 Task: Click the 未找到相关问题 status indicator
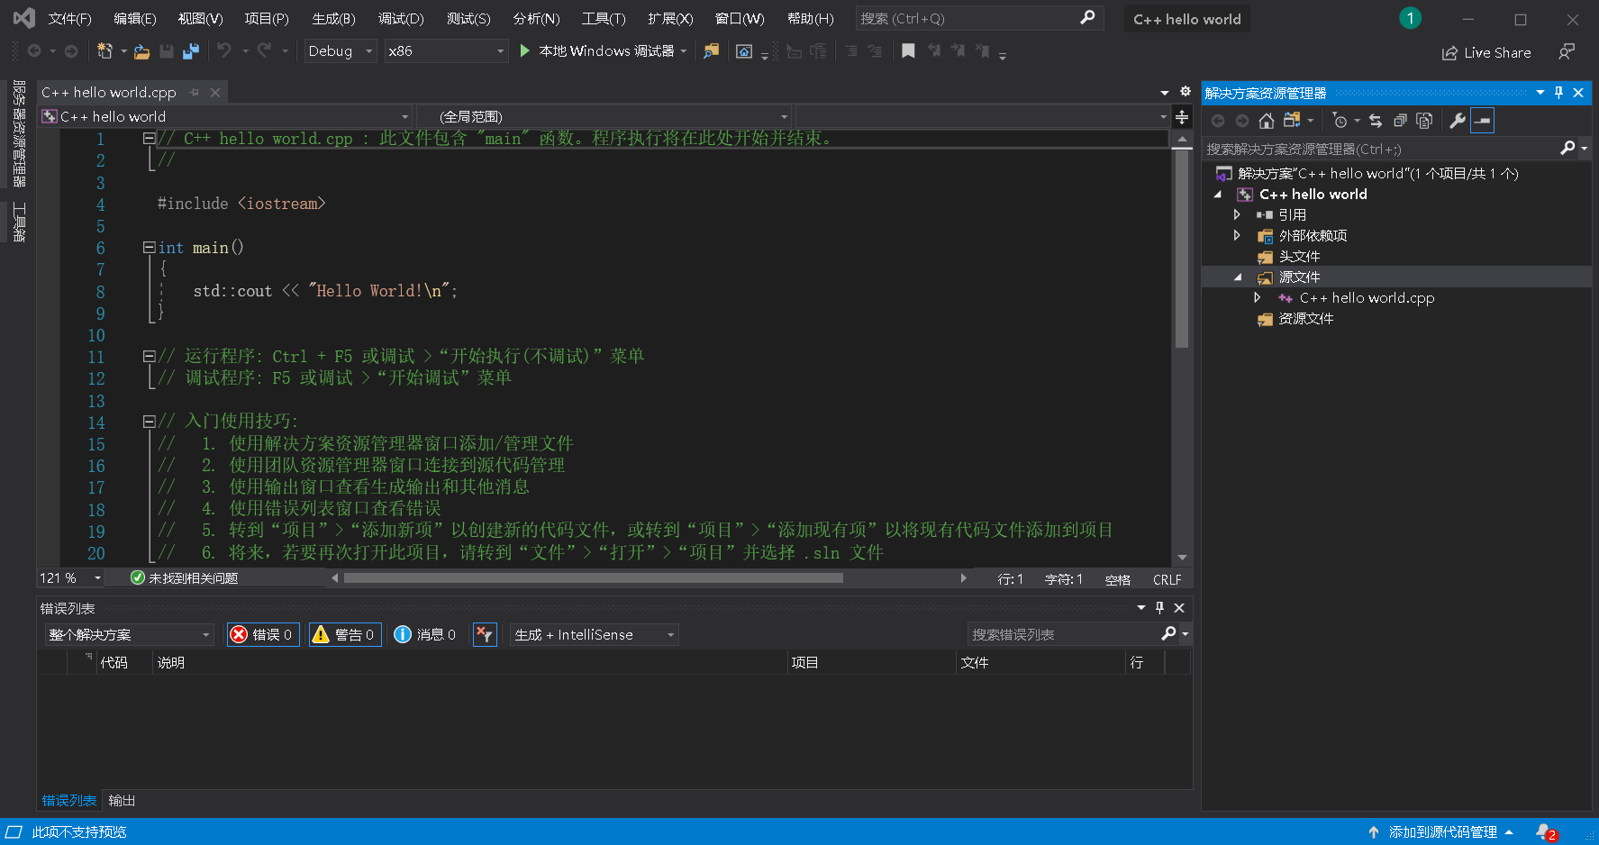[185, 578]
